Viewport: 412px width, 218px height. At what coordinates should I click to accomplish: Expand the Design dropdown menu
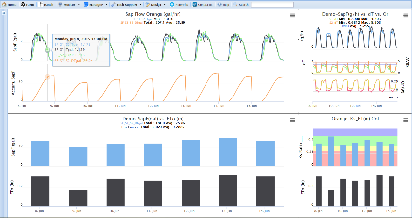(x=156, y=4)
